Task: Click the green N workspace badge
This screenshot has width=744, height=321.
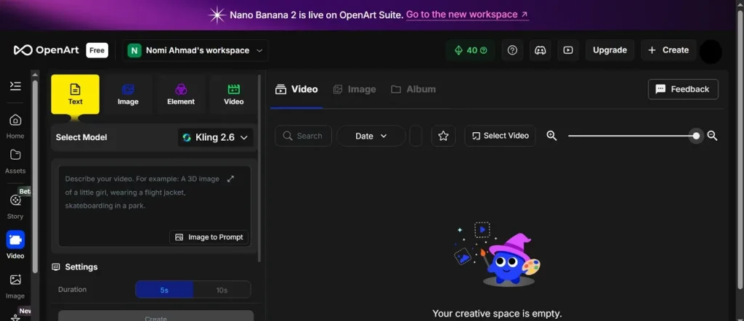Action: pyautogui.click(x=134, y=50)
